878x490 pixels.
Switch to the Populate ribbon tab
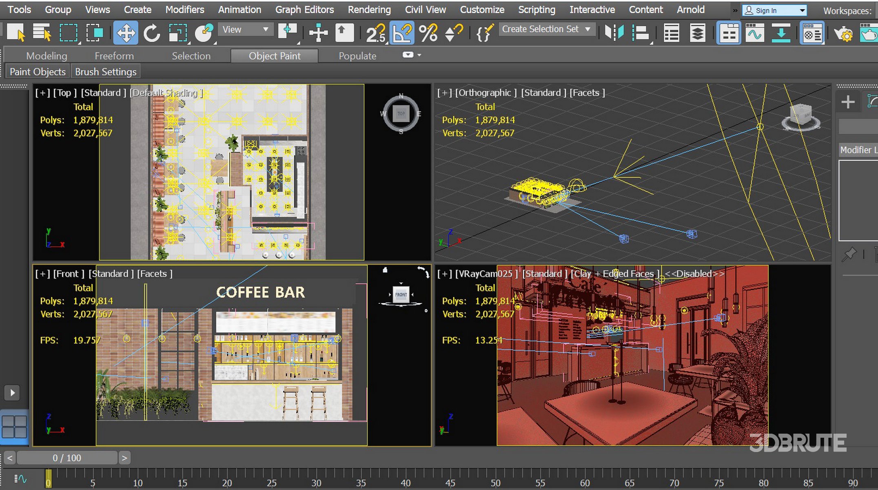357,56
